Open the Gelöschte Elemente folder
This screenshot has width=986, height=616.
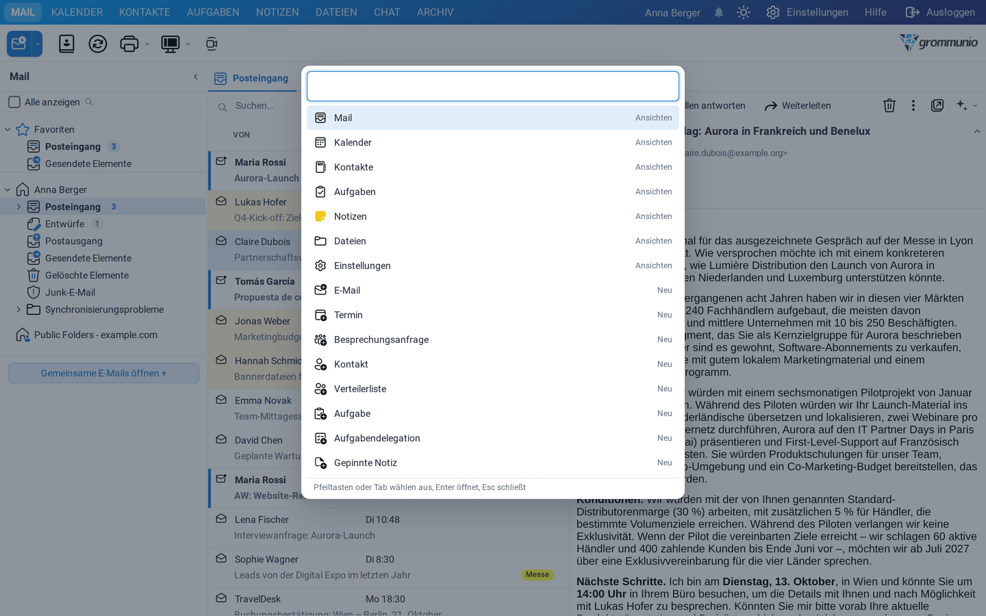[x=86, y=275]
